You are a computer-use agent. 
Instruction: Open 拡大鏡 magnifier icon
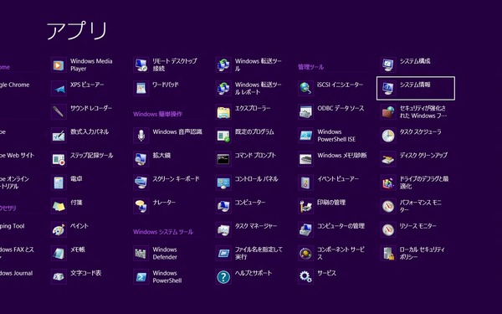coord(141,159)
